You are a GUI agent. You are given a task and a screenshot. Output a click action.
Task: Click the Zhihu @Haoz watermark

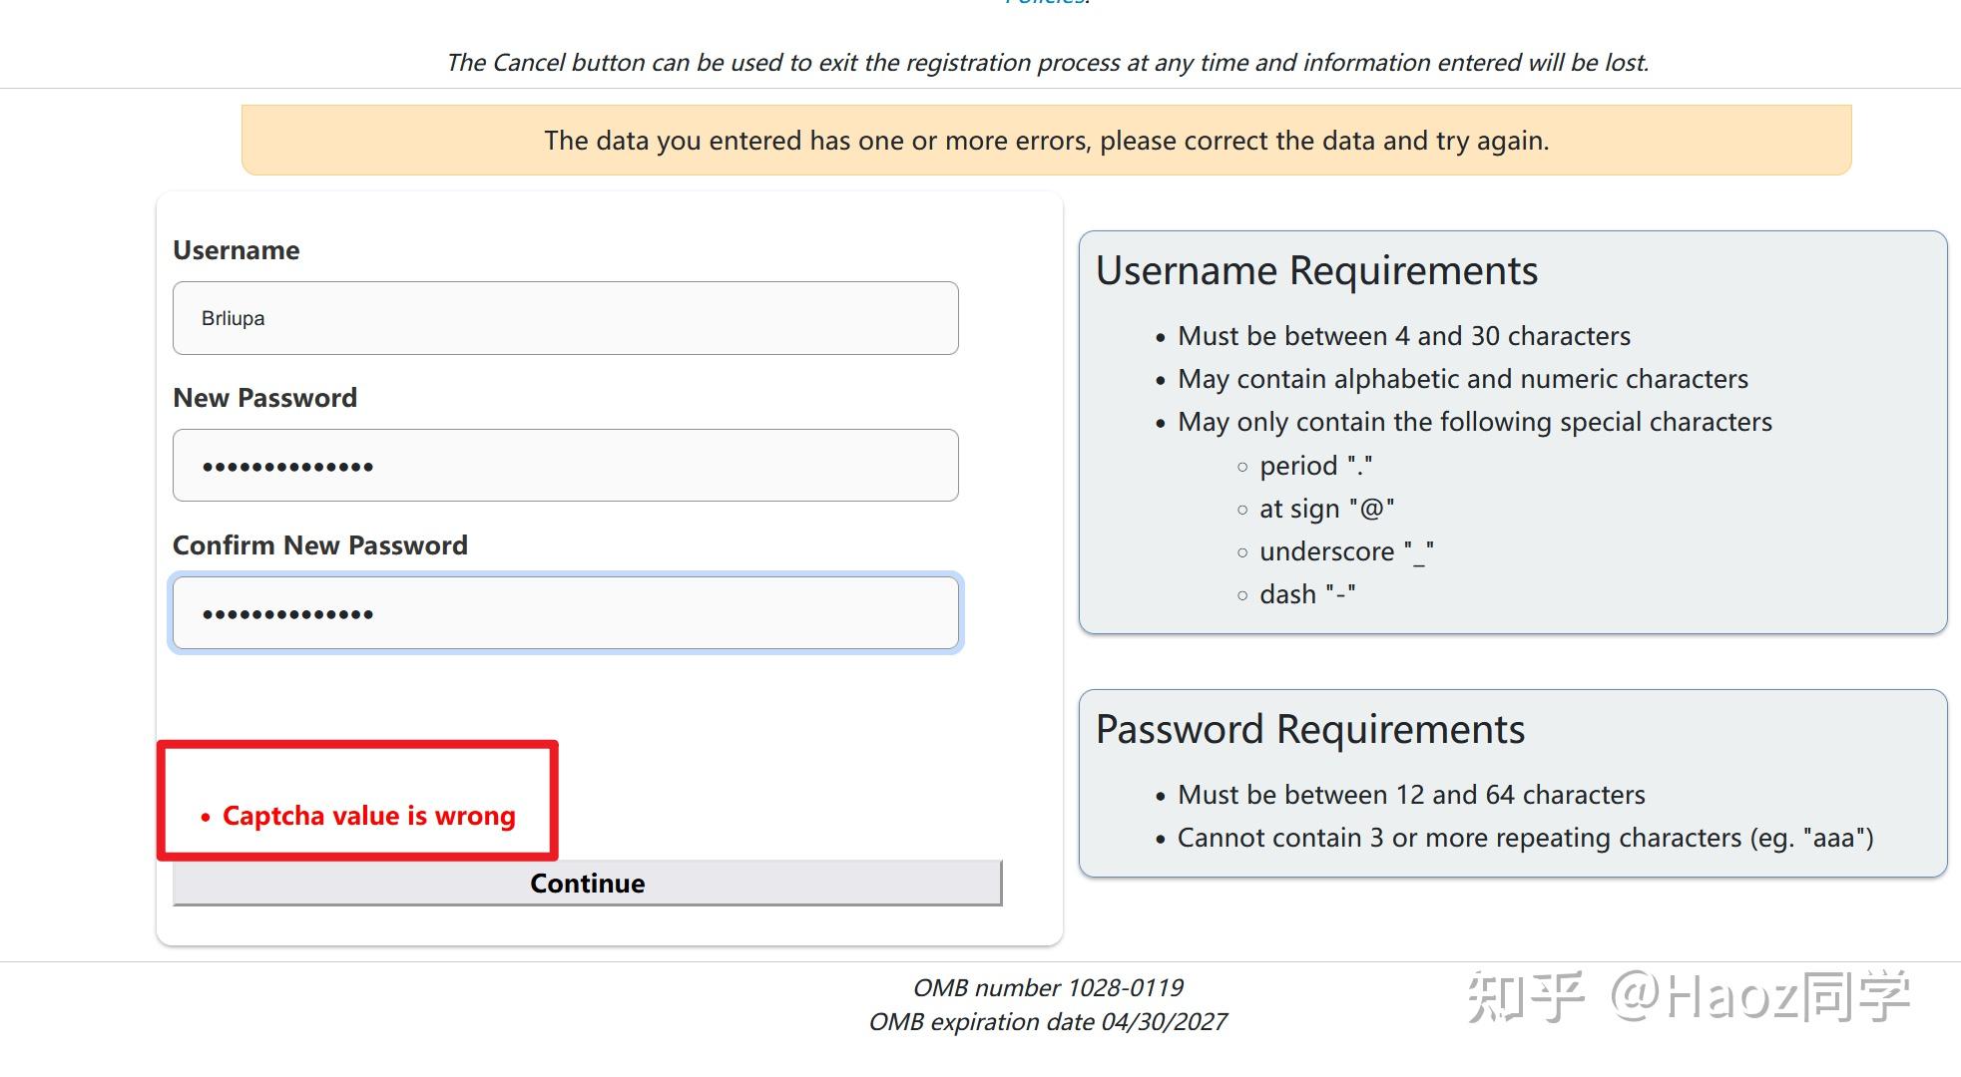[1688, 996]
